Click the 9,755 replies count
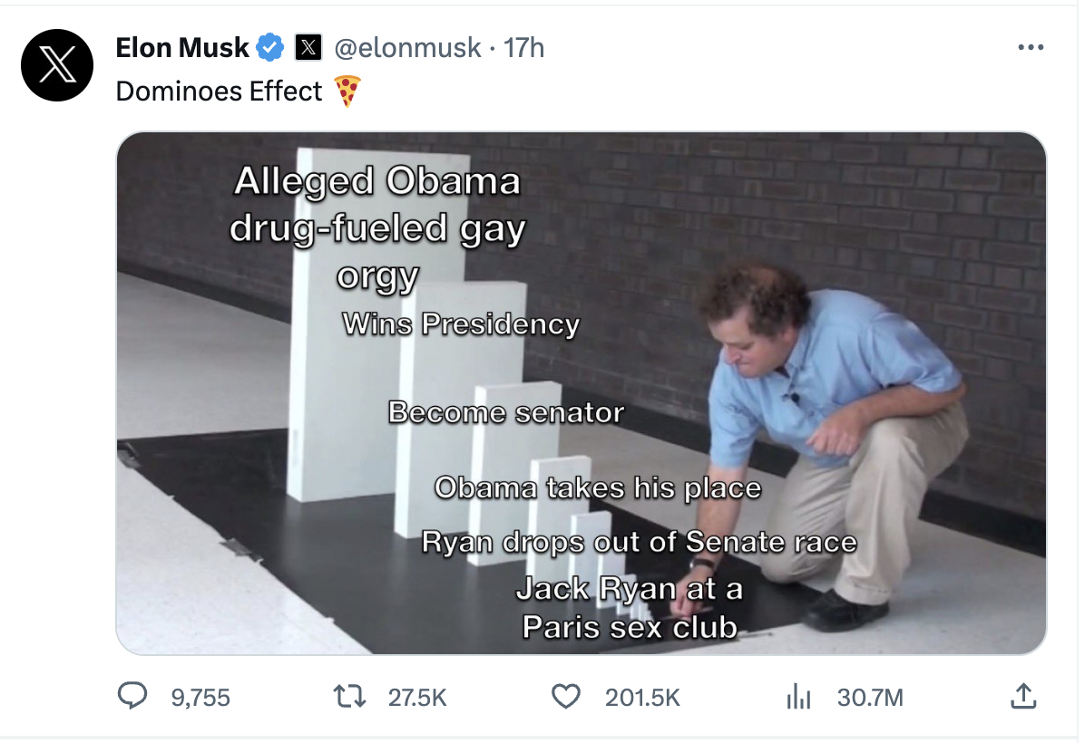Image resolution: width=1085 pixels, height=743 pixels. [200, 697]
